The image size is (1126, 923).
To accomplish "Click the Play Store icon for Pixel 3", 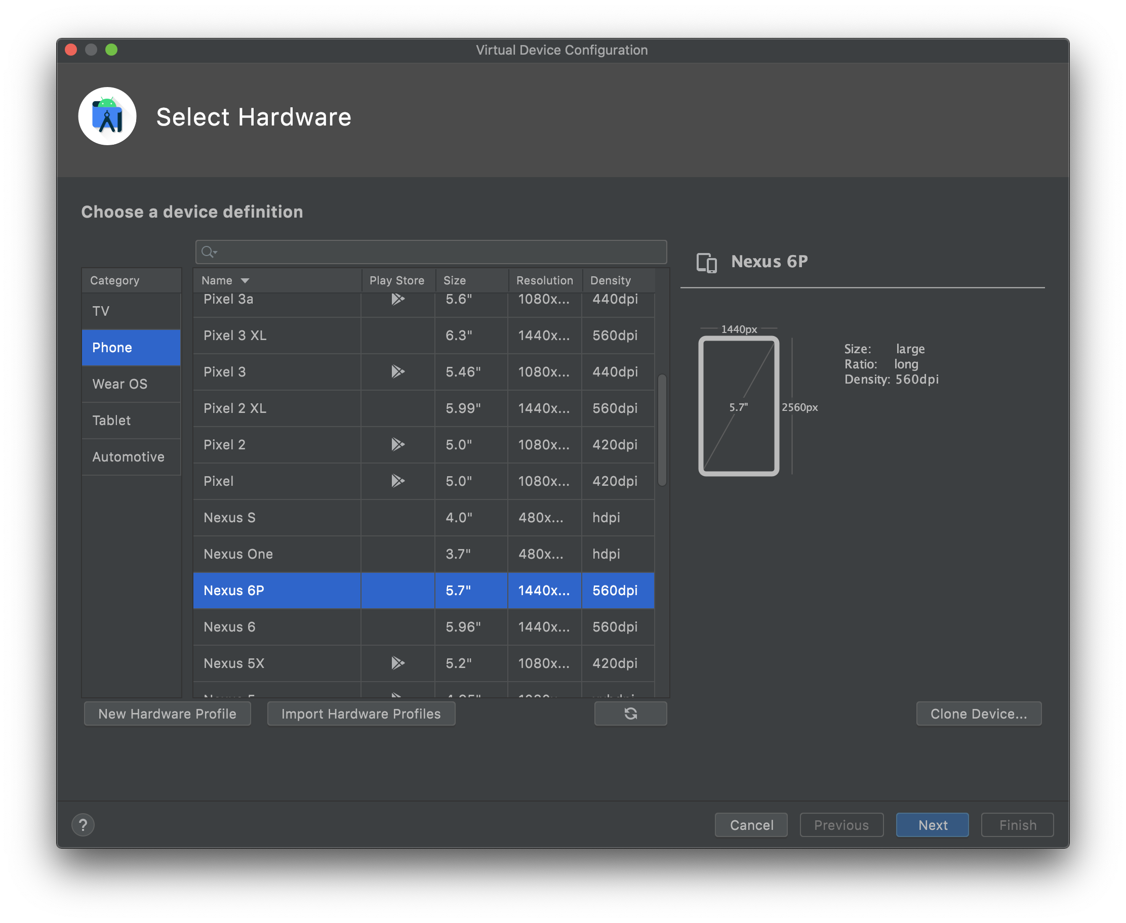I will click(398, 371).
